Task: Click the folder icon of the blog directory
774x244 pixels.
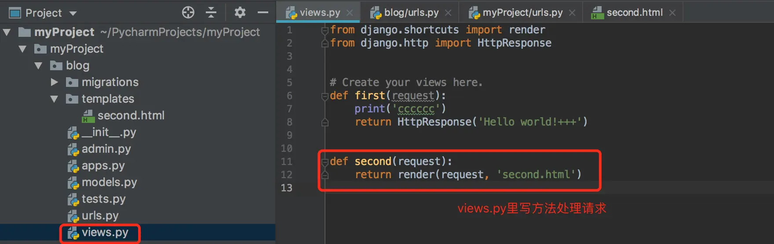Action: pyautogui.click(x=56, y=65)
